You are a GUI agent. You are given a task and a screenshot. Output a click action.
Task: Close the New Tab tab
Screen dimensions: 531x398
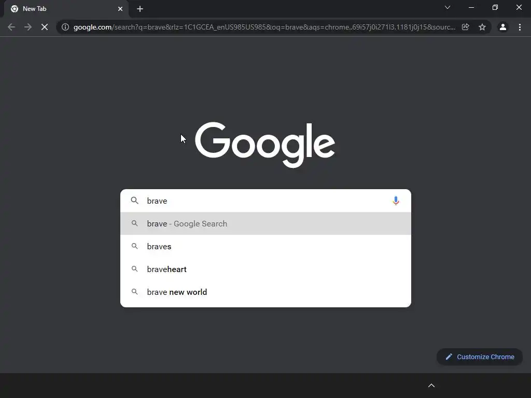click(x=120, y=9)
